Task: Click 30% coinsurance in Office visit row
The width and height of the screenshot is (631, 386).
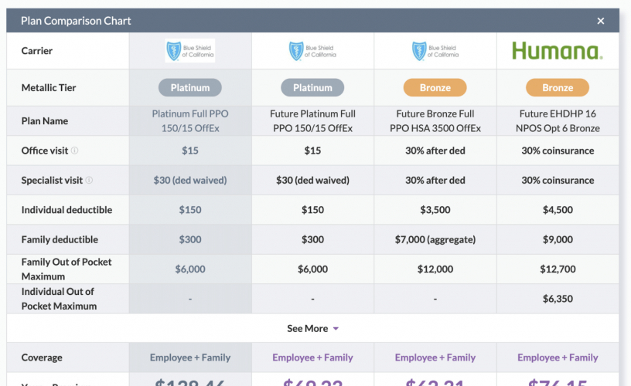Action: pos(558,151)
